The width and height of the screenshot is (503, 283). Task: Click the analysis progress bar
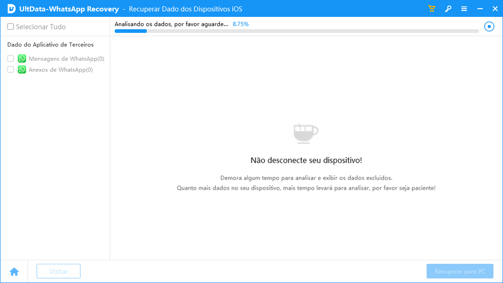(x=297, y=31)
